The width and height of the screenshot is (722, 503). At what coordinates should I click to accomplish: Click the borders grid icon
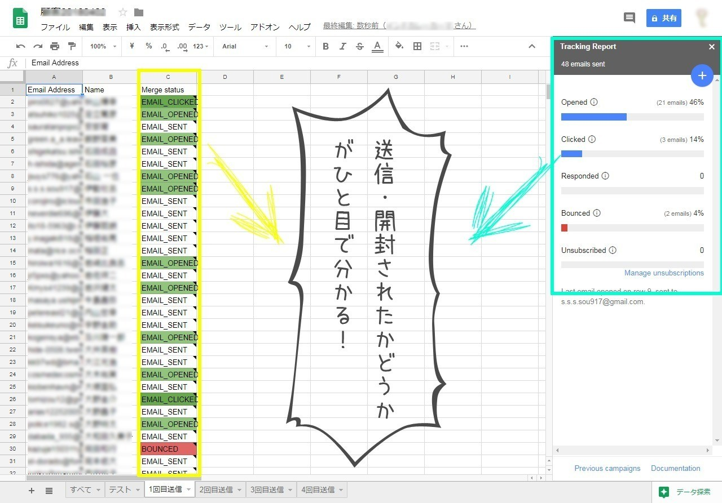pyautogui.click(x=417, y=46)
